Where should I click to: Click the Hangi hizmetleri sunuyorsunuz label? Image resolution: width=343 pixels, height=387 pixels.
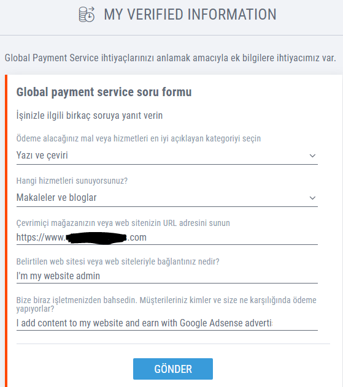click(72, 181)
